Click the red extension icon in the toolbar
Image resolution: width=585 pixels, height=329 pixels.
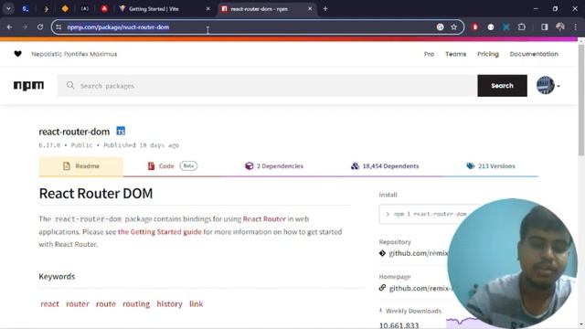tap(474, 27)
